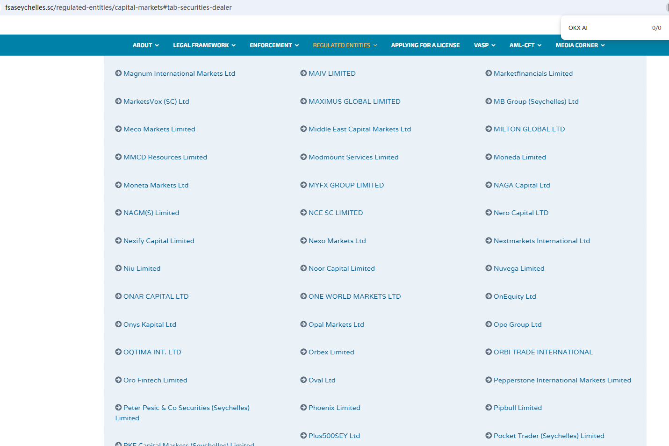Click arrow icon beside Pipbull Limited
The image size is (669, 446).
[489, 408]
